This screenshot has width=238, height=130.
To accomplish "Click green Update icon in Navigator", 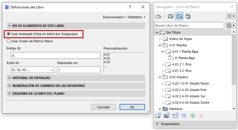I will point(193,116).
